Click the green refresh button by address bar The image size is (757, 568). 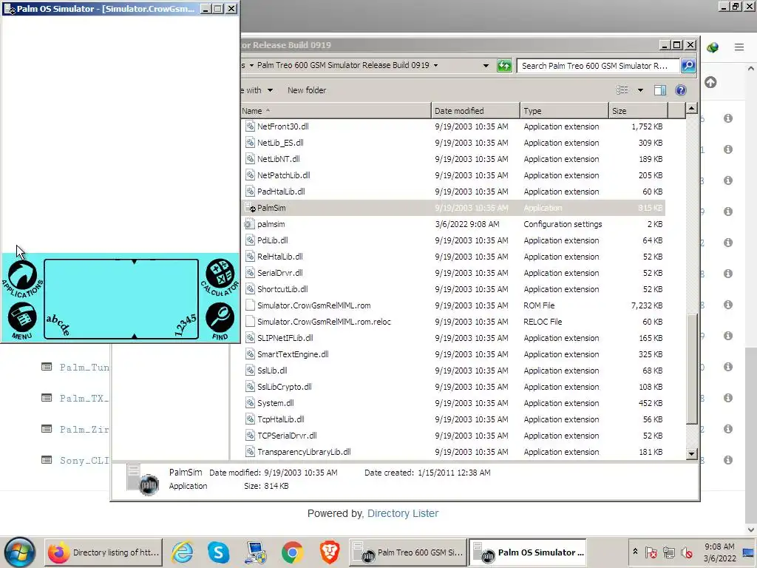tap(504, 66)
